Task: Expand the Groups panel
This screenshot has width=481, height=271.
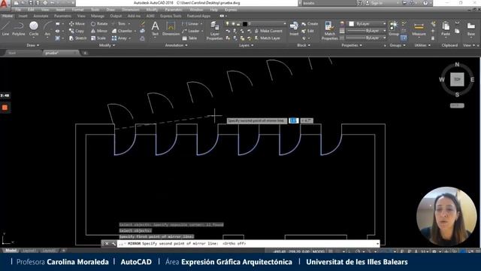Action: click(x=398, y=45)
